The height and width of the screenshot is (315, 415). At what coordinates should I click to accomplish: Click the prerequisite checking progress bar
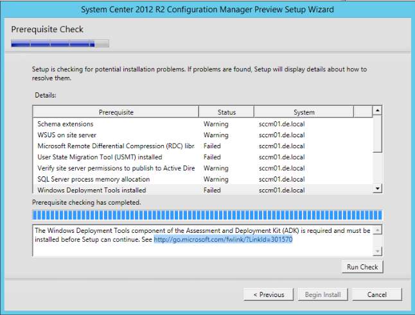pos(207,215)
